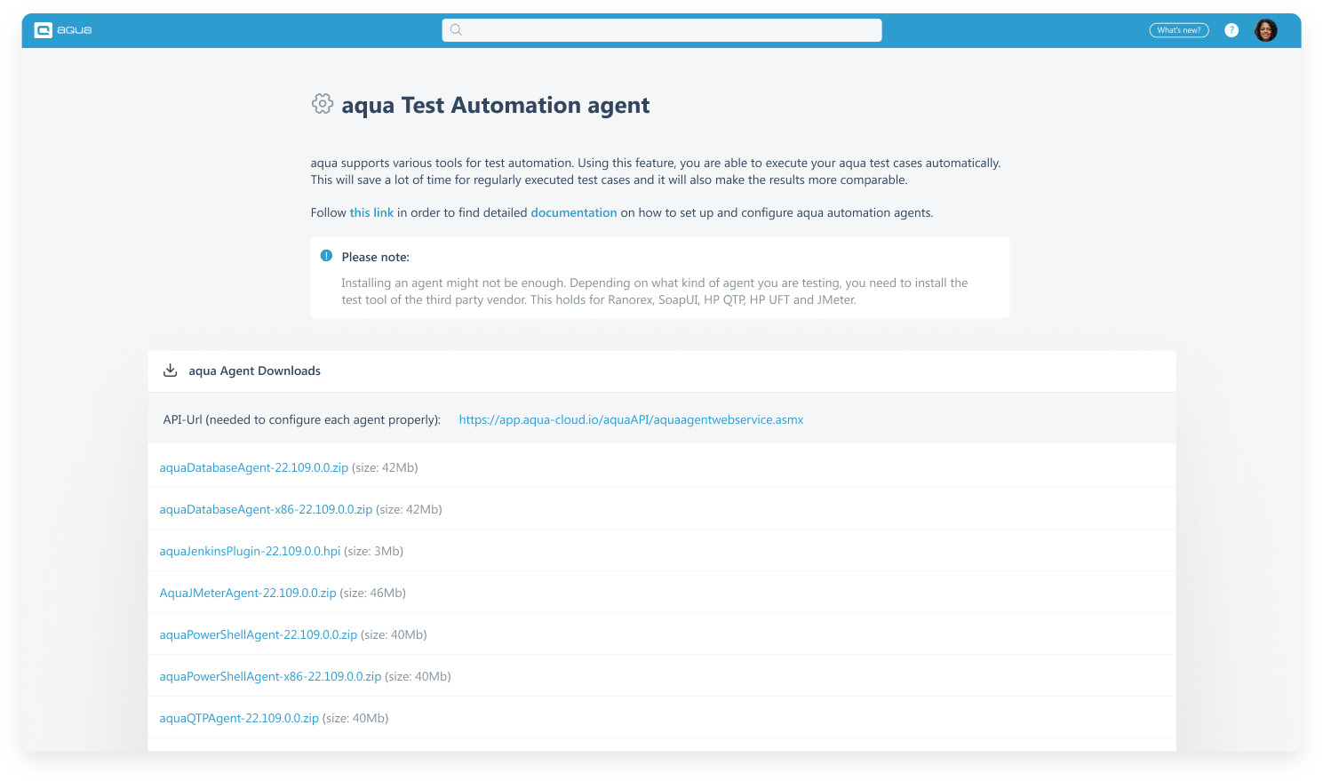This screenshot has height=781, width=1323.
Task: Open the What's new? popup
Action: [1179, 29]
